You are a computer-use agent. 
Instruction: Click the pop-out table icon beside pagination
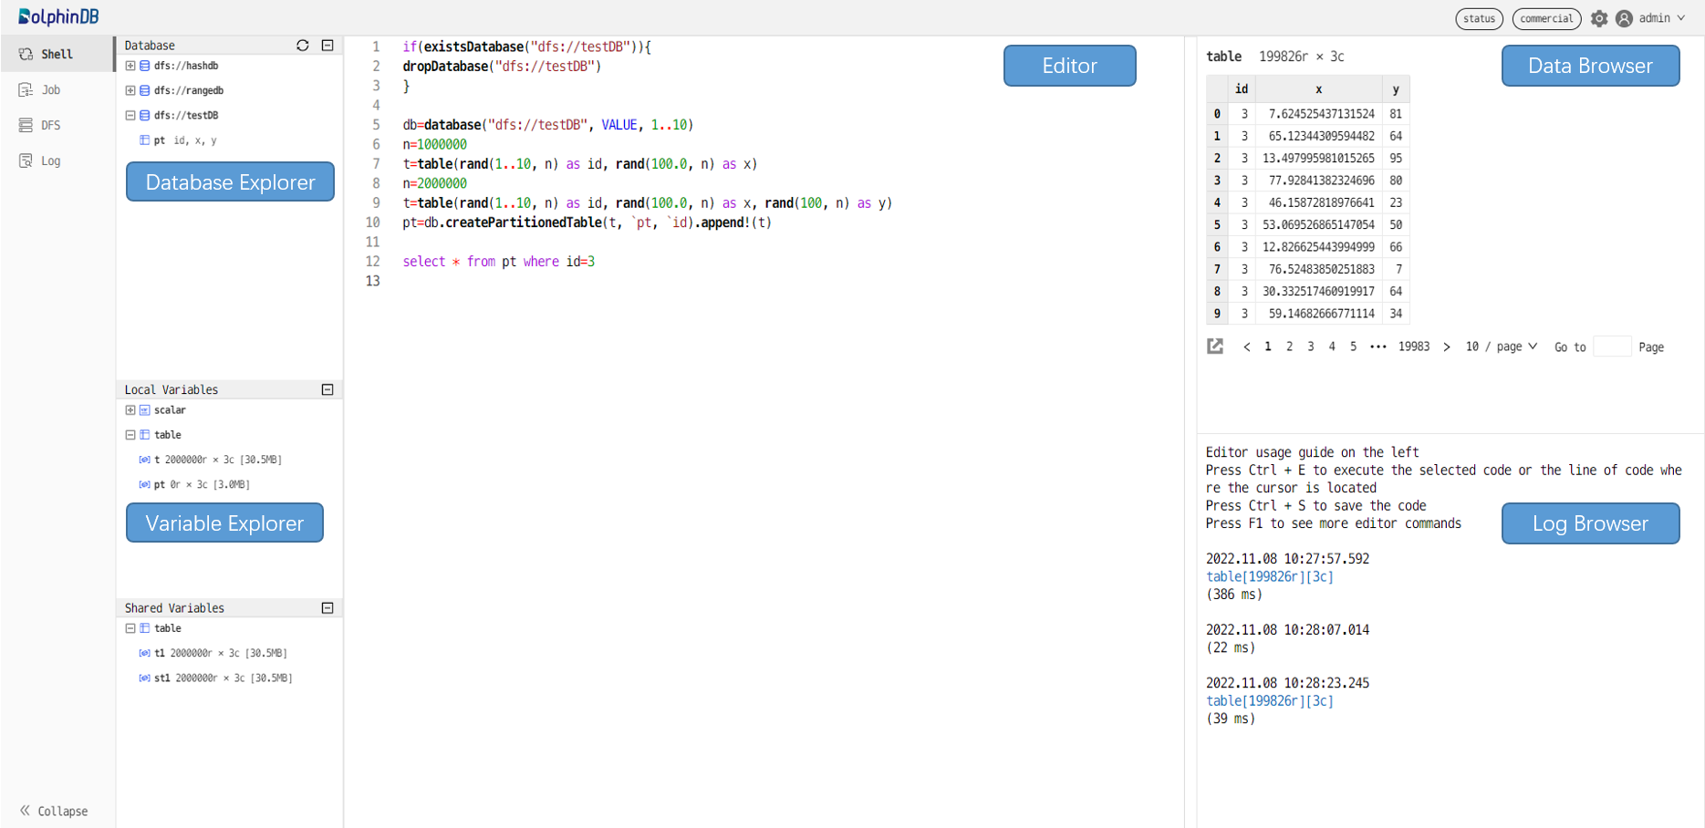click(1215, 347)
